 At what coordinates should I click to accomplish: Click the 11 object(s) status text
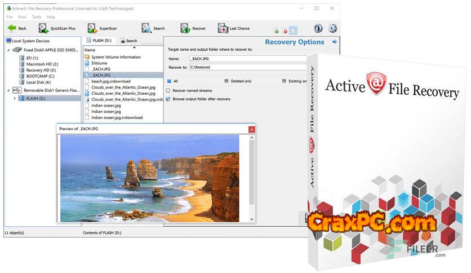click(14, 233)
